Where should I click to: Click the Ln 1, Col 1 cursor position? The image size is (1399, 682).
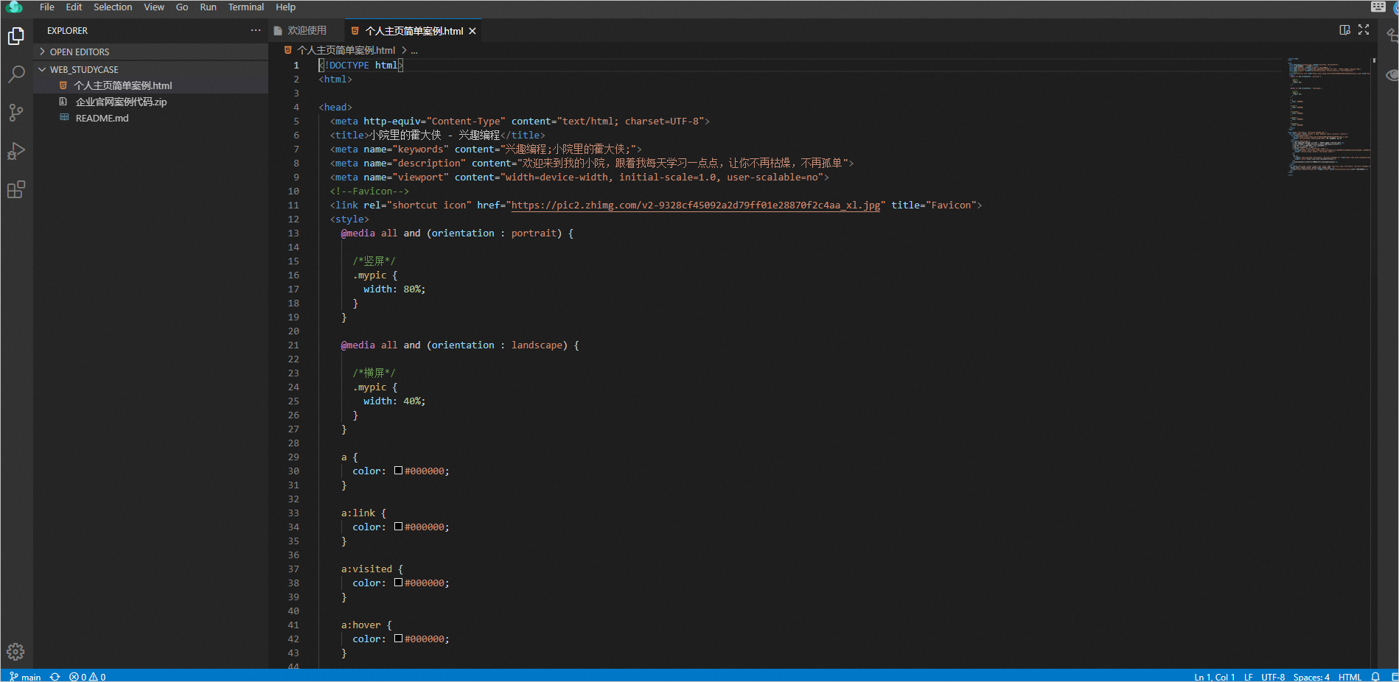tap(1214, 677)
